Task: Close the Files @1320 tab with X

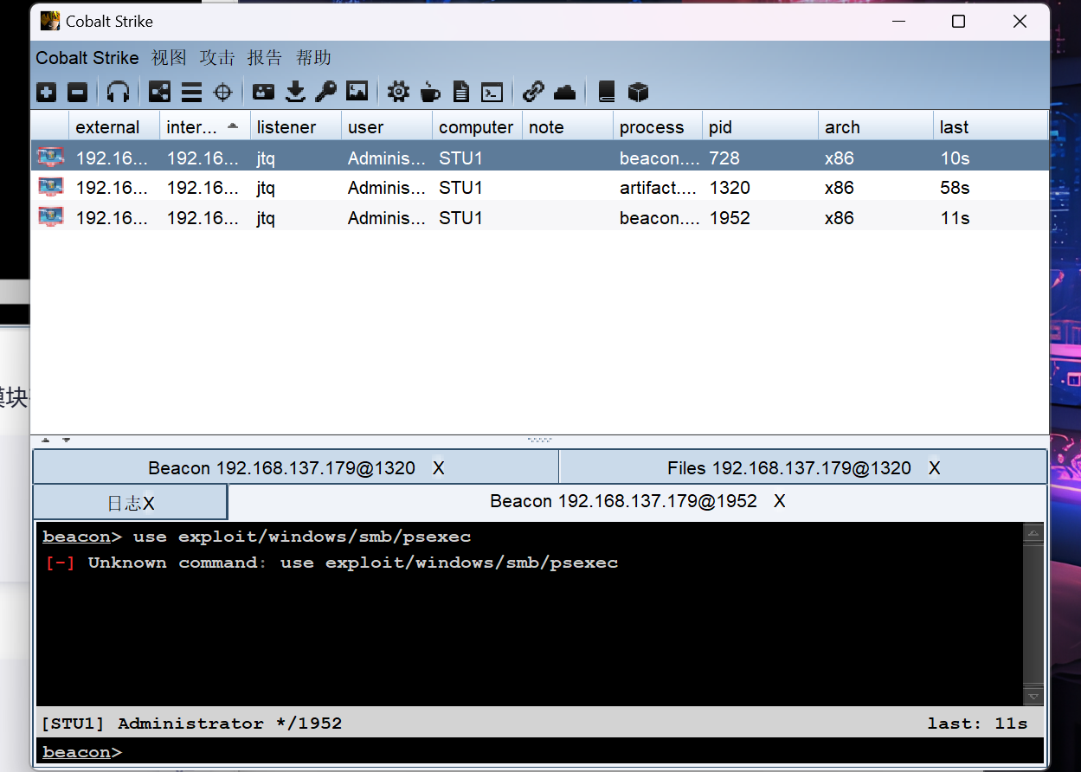Action: 934,468
